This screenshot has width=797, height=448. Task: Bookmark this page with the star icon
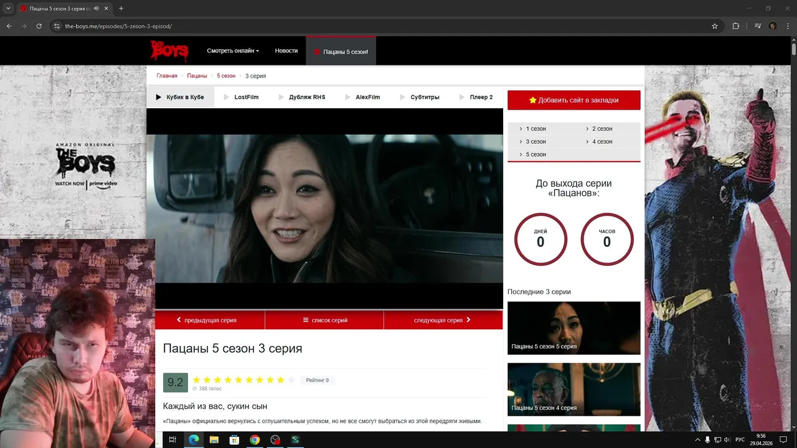pyautogui.click(x=715, y=26)
